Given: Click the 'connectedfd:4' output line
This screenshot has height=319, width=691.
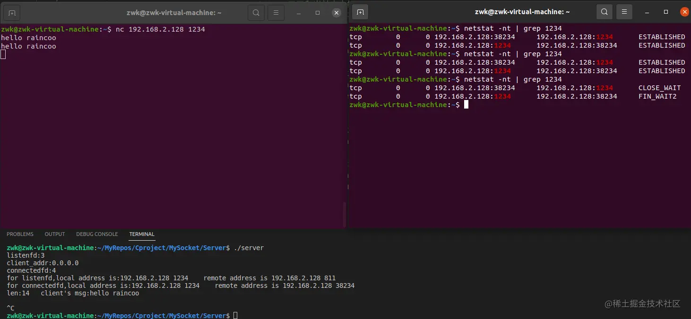Looking at the screenshot, I should [x=31, y=270].
